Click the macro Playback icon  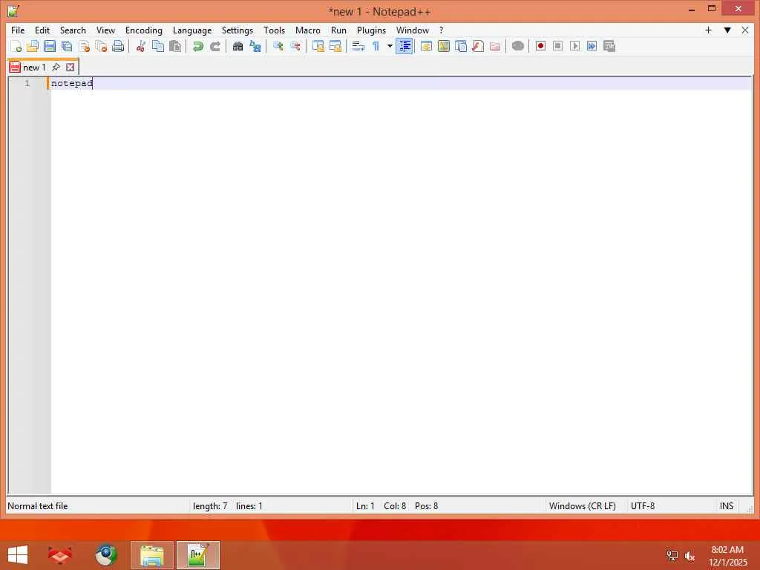575,46
